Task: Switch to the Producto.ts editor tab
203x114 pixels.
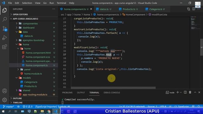Action: point(129,9)
